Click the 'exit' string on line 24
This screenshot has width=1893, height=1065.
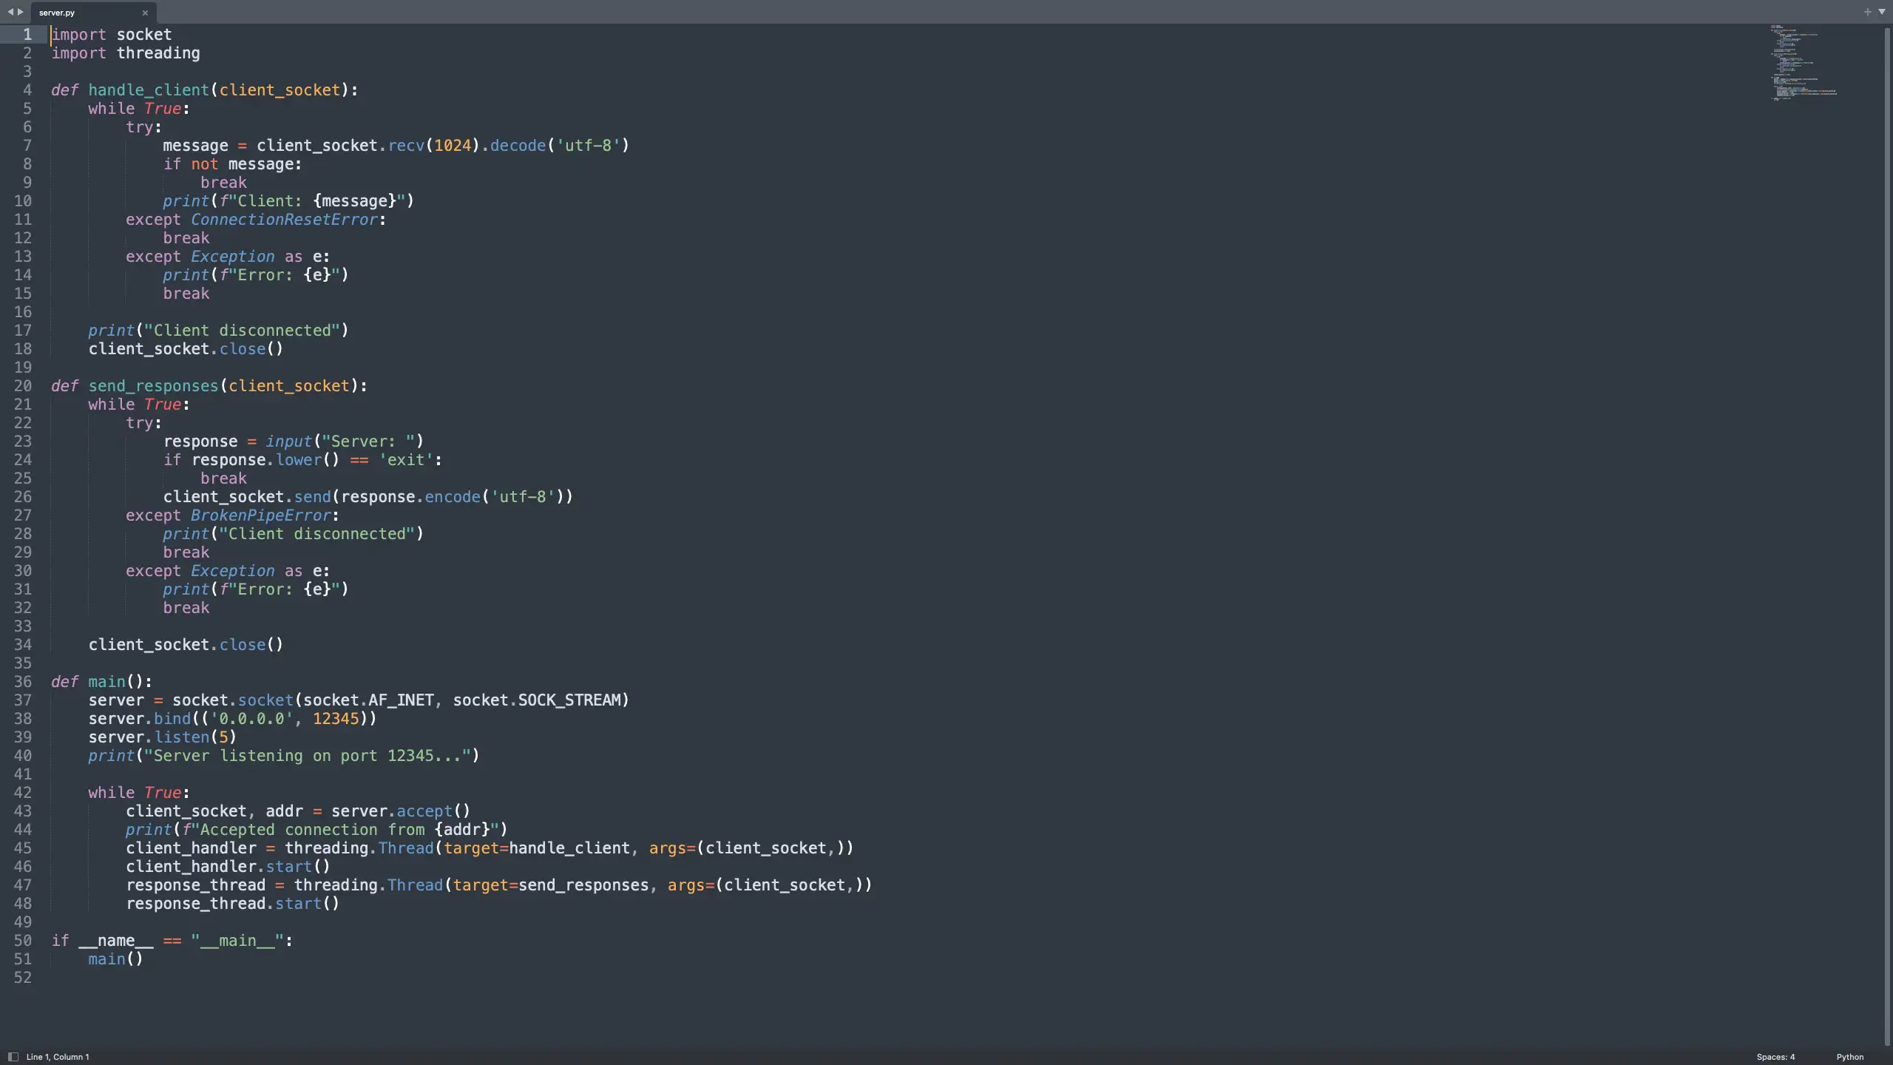pos(406,460)
